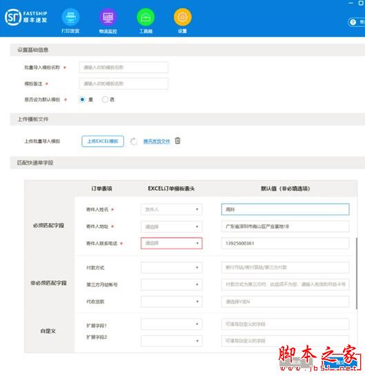Open the 扩展字段1 header dropdown
Screen dimensions: 365x376
coord(171,324)
